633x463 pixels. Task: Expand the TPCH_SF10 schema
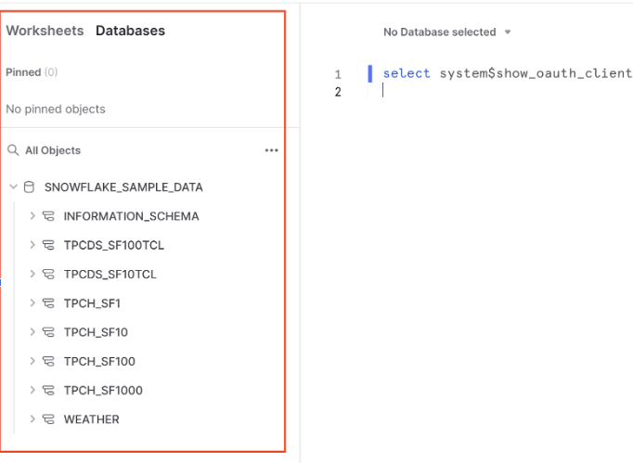(32, 332)
